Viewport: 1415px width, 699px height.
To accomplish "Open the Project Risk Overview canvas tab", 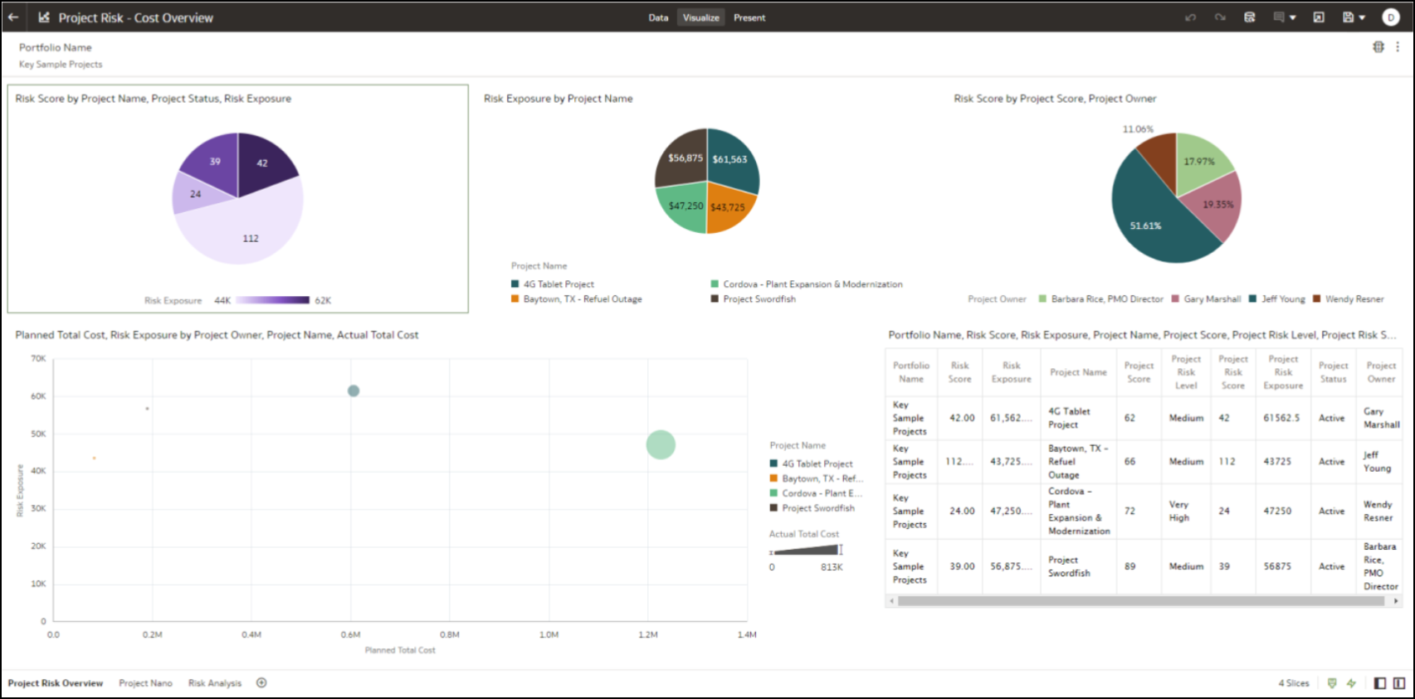I will (x=56, y=683).
